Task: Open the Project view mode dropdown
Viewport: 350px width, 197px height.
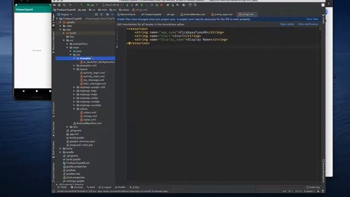Action: (x=65, y=15)
